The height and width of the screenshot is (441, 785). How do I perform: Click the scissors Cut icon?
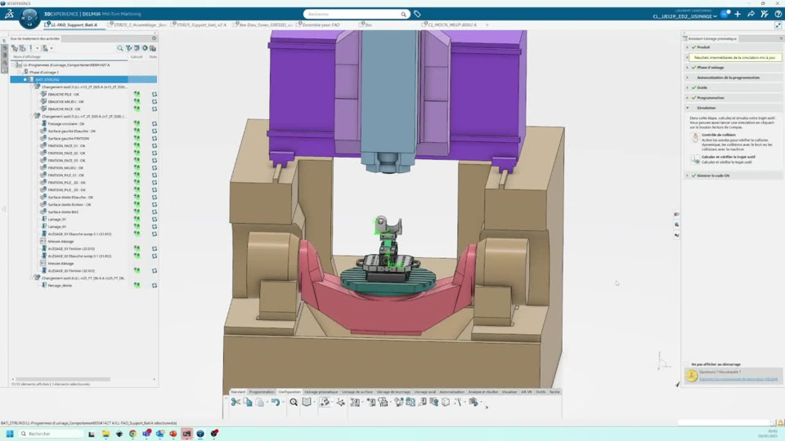click(235, 402)
